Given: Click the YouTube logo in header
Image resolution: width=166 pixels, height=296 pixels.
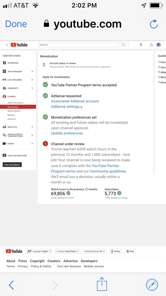Looking at the screenshot, I should coord(19,45).
